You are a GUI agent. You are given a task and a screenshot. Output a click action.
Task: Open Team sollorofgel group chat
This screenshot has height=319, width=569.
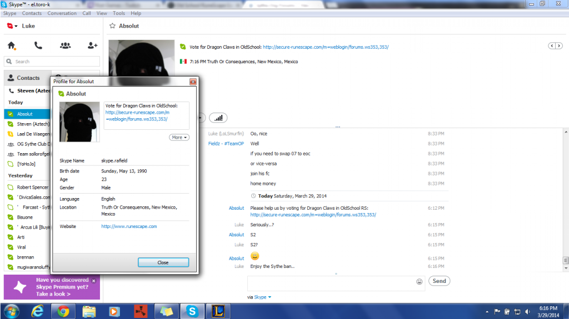(28, 154)
